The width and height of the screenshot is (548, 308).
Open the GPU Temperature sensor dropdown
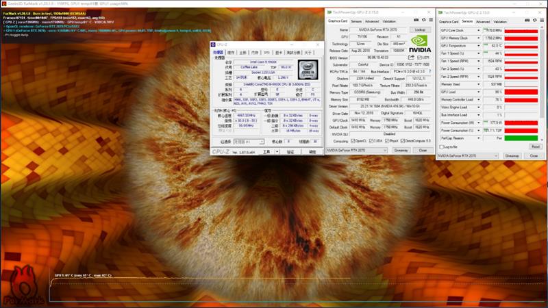pyautogui.click(x=478, y=46)
